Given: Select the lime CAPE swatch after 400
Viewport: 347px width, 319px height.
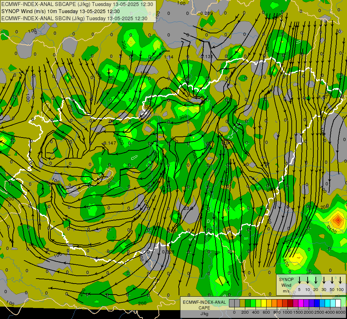Looking at the screenshot, I should (x=258, y=303).
